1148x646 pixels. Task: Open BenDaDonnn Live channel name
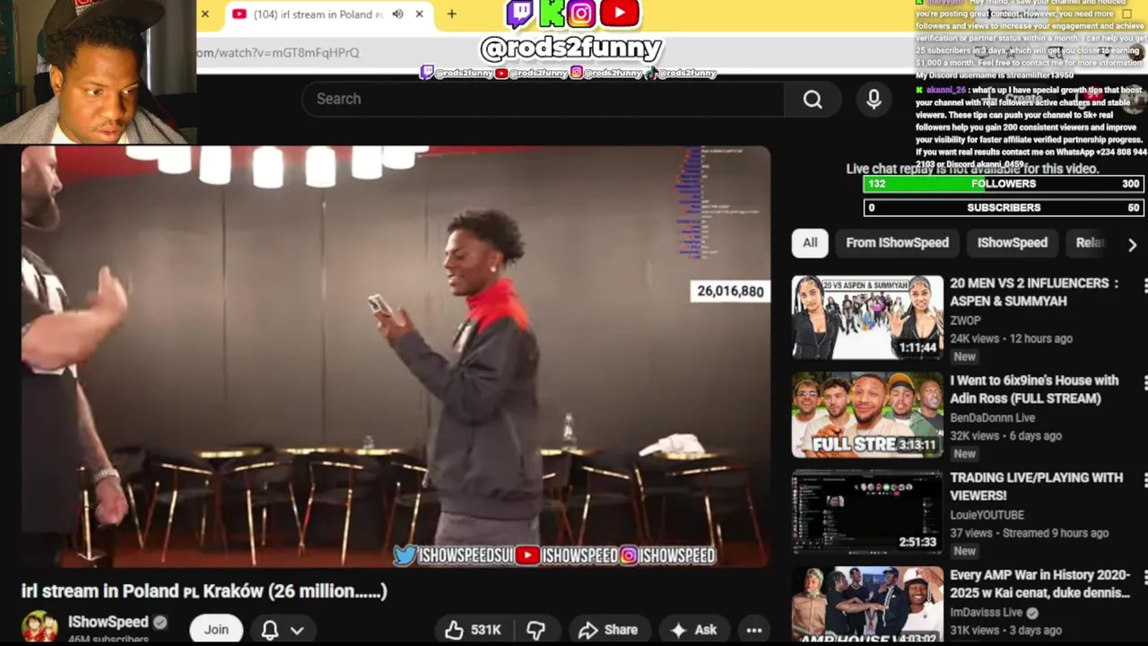[993, 417]
